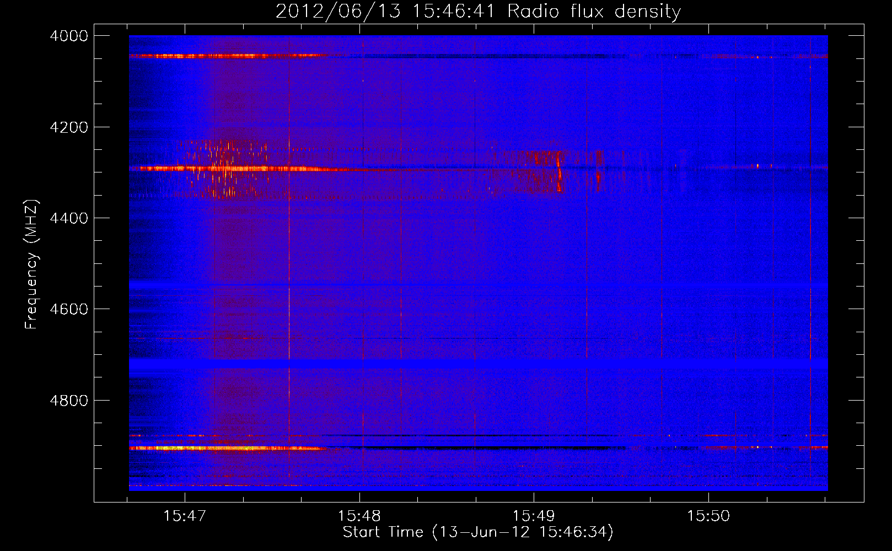Click the 15:48 time tick label
This screenshot has width=892, height=551.
point(359,516)
